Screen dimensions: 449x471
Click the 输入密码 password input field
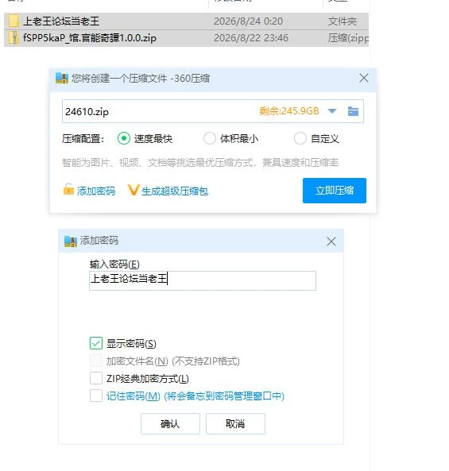click(x=203, y=280)
